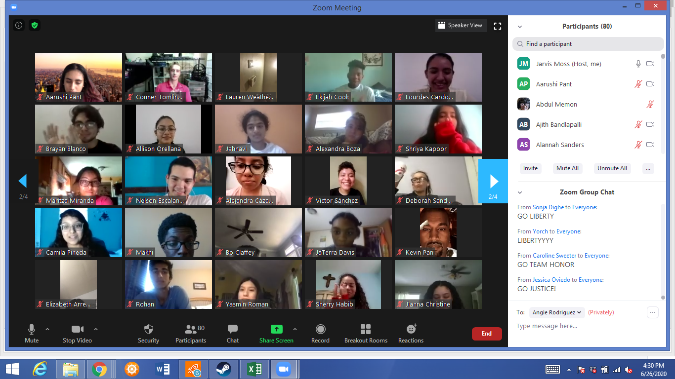Toggle the Participants panel button
The image size is (675, 379).
coord(191,334)
